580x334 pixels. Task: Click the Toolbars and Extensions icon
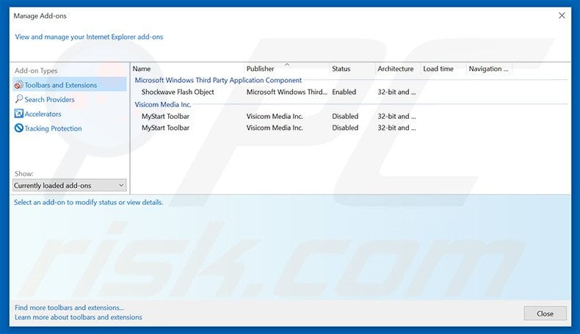pos(18,84)
